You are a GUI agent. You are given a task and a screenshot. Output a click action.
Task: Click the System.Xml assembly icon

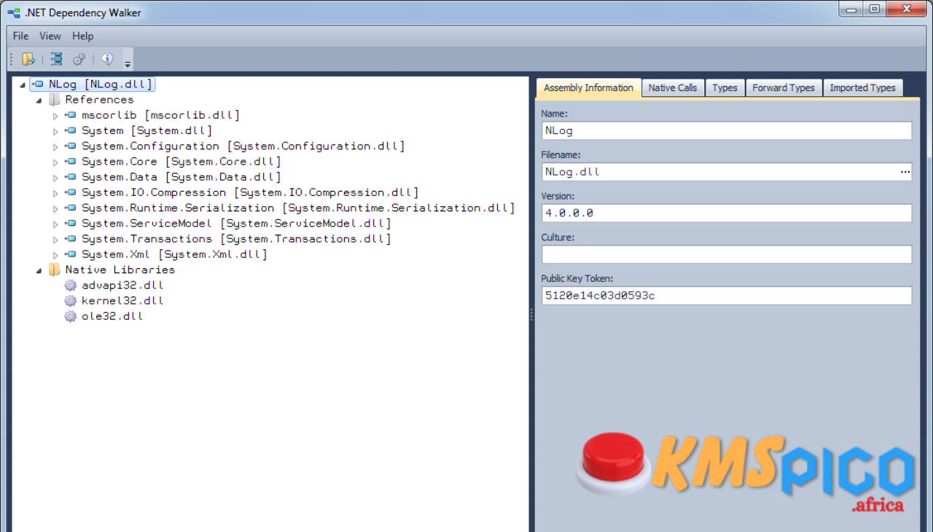click(x=70, y=254)
